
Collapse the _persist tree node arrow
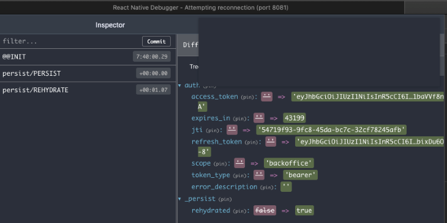click(x=179, y=199)
